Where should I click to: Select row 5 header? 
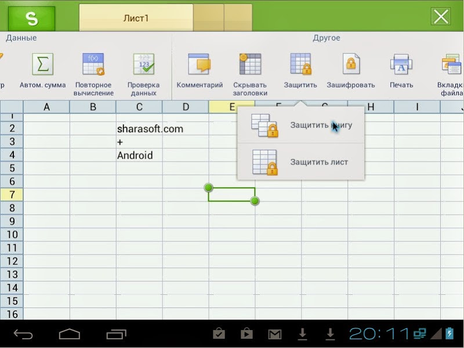[x=12, y=168]
